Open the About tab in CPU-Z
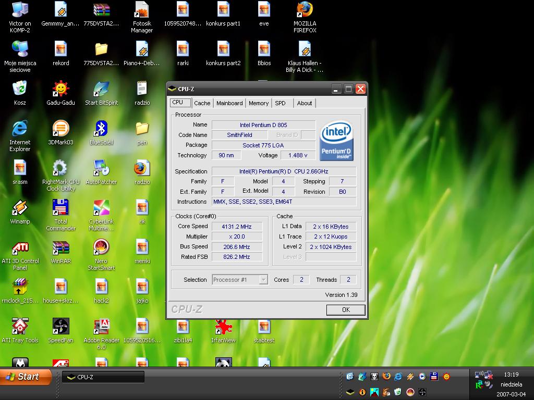The height and width of the screenshot is (400, 534). 305,103
